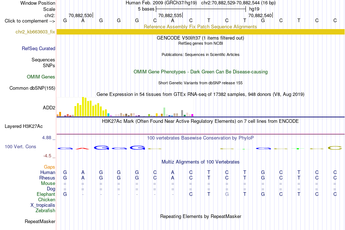Click 'Click to complement -->' label
345x230 pixels.
pyautogui.click(x=30, y=21)
